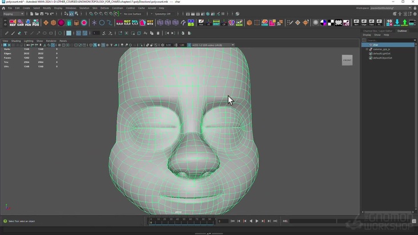418x235 pixels.
Task: Switch to the Outliner tab
Action: [402, 31]
